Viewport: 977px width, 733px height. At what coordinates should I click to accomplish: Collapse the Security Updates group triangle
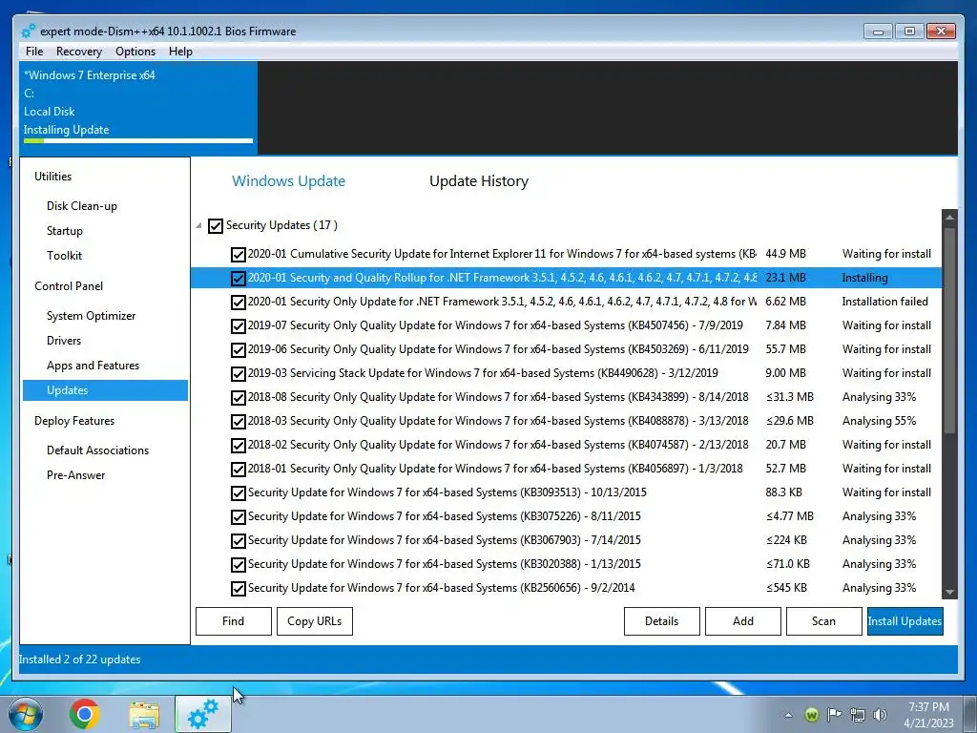tap(198, 225)
